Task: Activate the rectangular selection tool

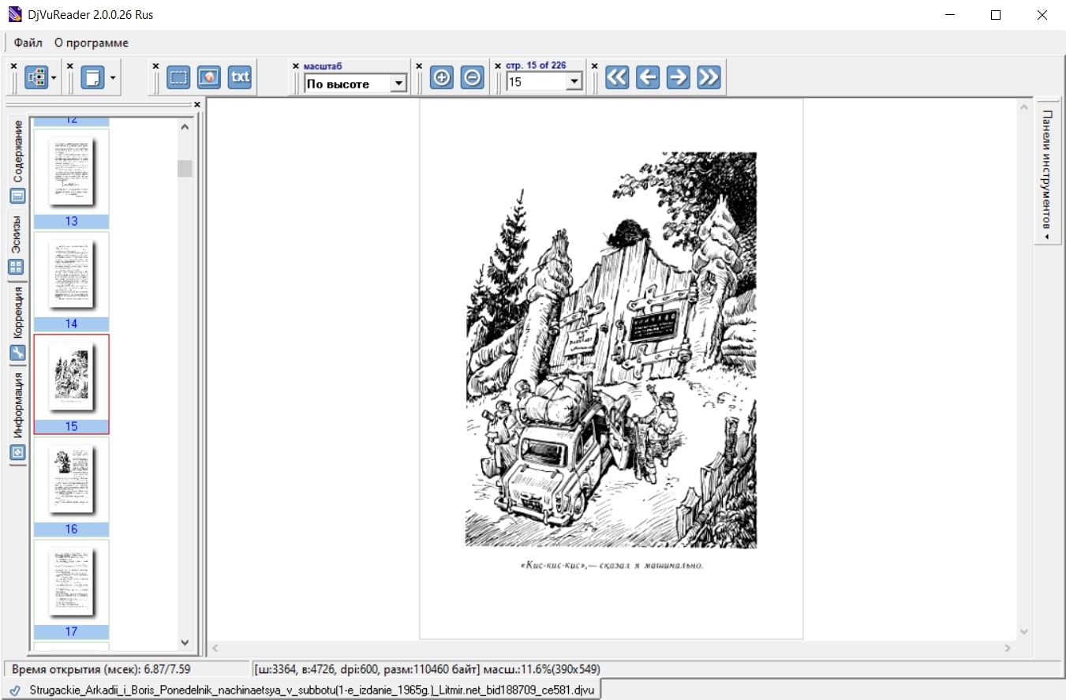Action: tap(179, 77)
